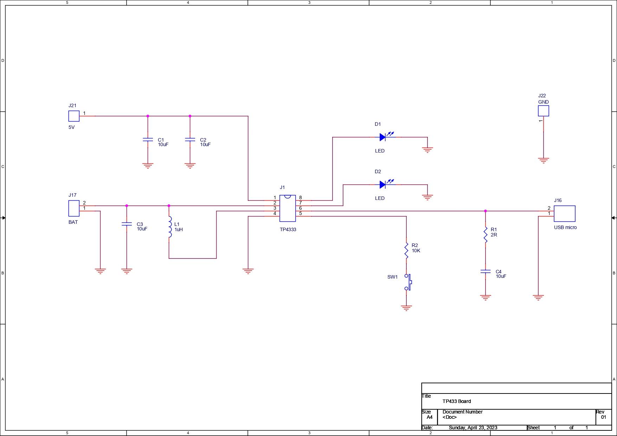
Task: Select pushbutton switch SW1 symbol
Action: (408, 282)
